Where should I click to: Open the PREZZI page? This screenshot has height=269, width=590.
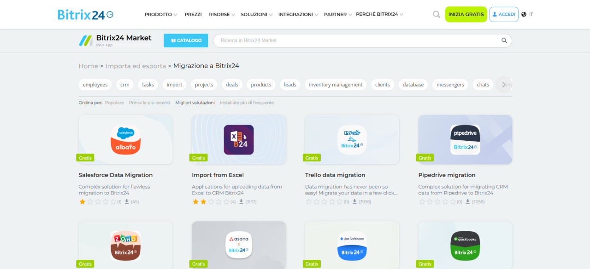click(x=193, y=15)
